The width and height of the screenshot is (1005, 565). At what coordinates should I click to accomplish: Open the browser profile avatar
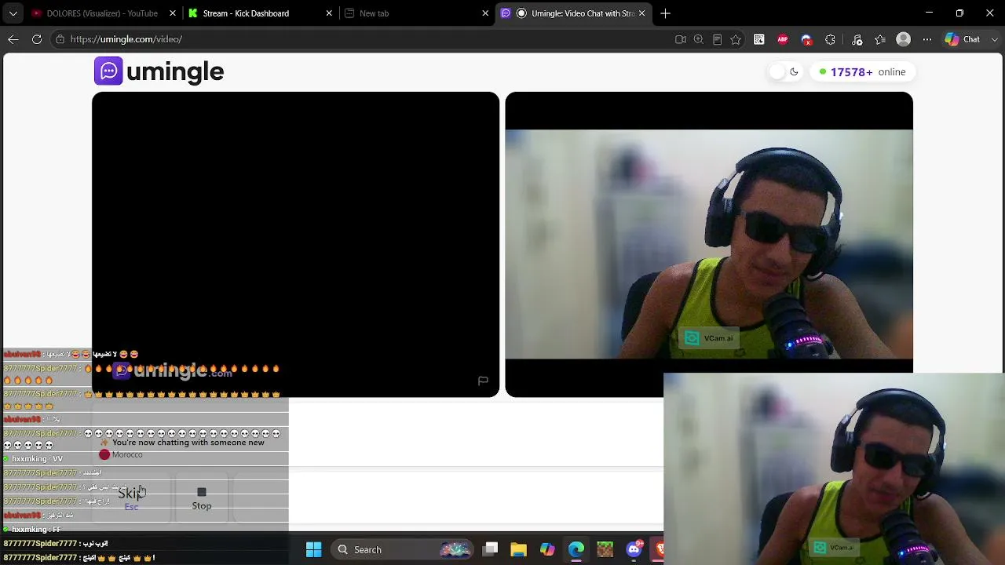click(x=904, y=39)
